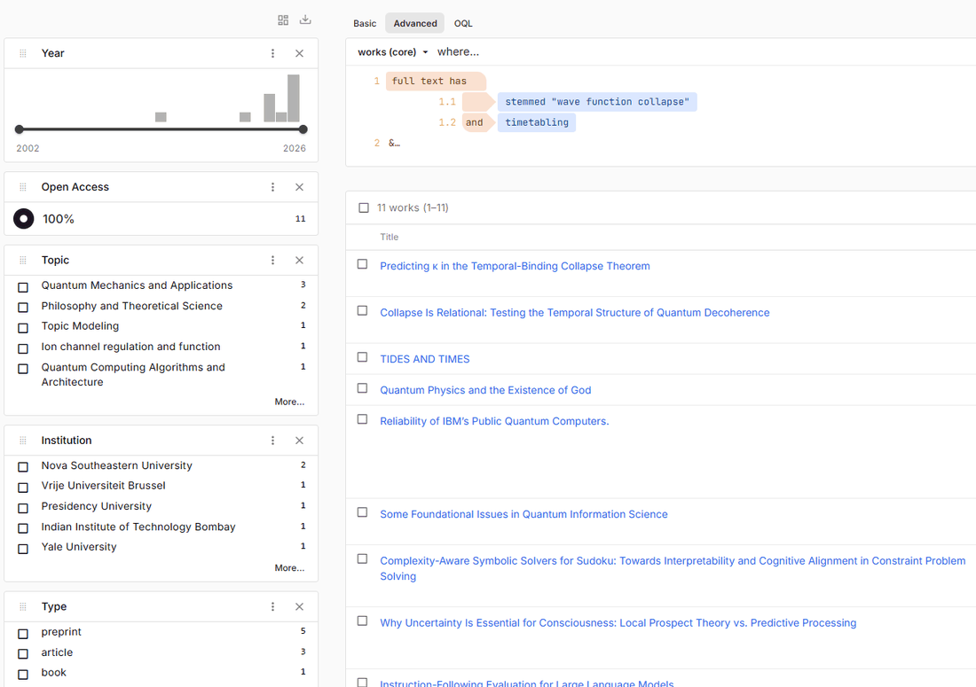Open Open Access panel three-dot menu
Viewport: 976px width, 687px height.
[x=272, y=187]
